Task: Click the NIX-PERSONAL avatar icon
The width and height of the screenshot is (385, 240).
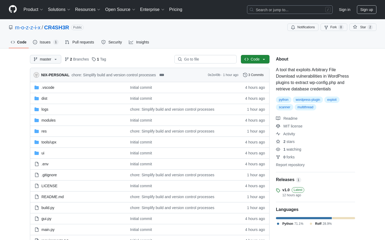Action: pyautogui.click(x=36, y=75)
